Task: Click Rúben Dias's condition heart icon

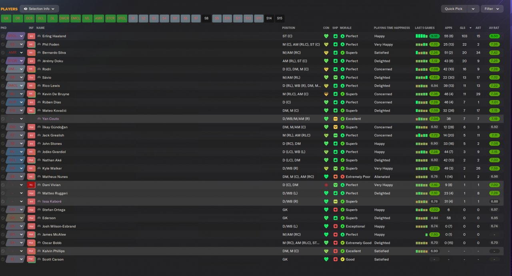Action: (326, 102)
